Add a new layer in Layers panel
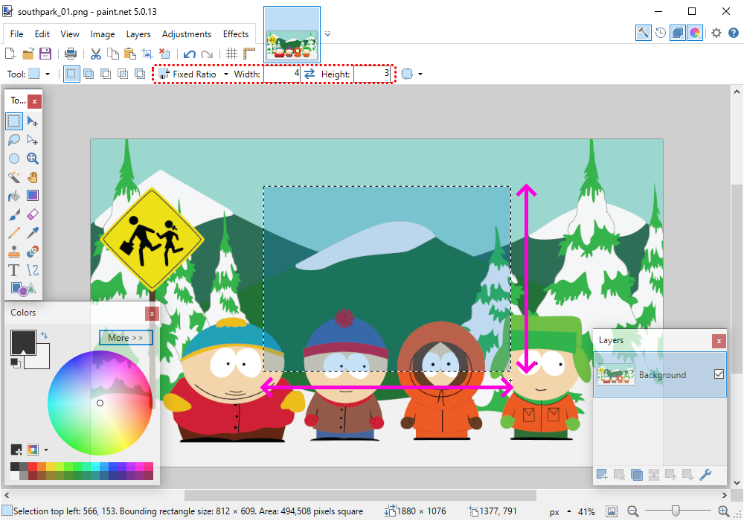 tap(602, 475)
